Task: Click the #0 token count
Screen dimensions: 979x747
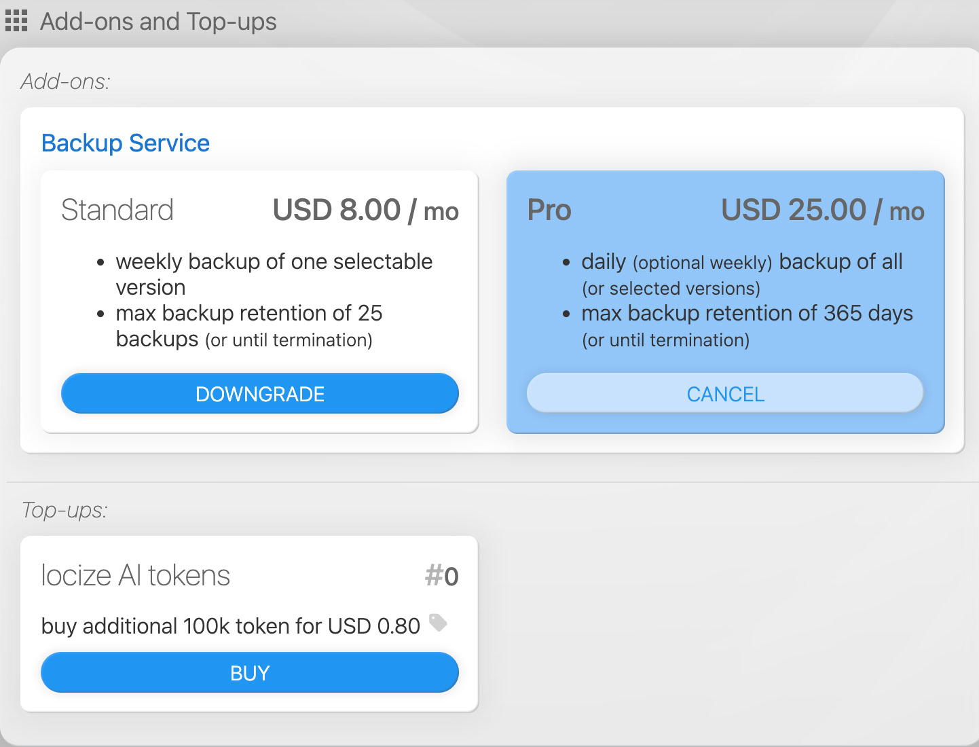Action: (442, 577)
